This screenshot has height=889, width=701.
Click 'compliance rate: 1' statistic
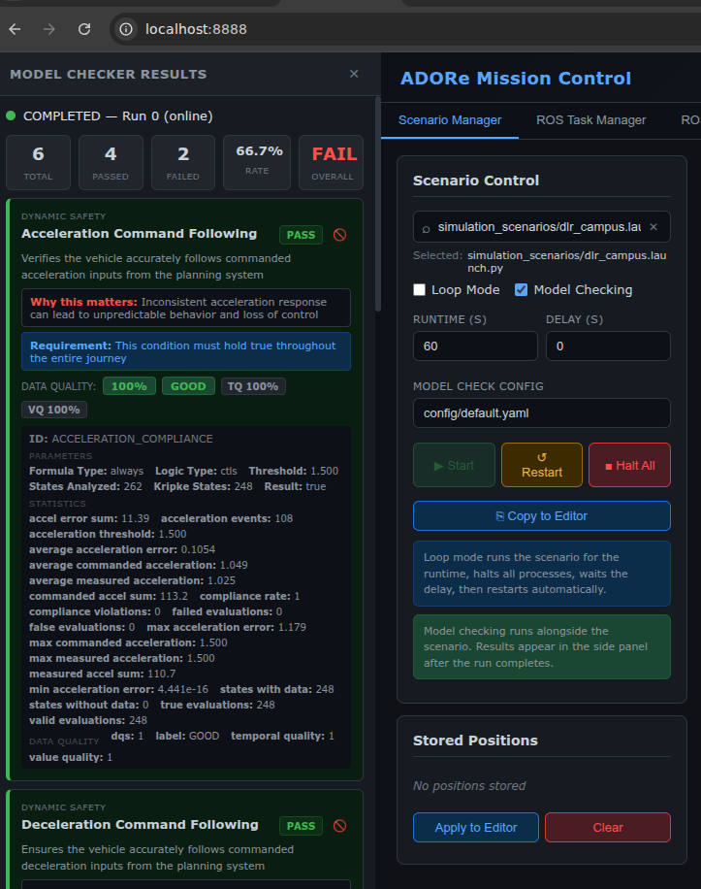tap(250, 596)
